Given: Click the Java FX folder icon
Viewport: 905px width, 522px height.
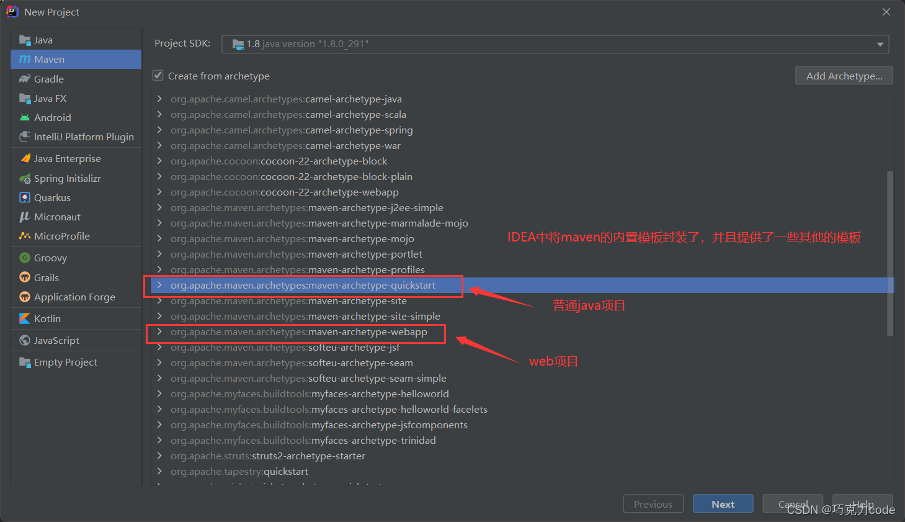Looking at the screenshot, I should click(x=25, y=98).
